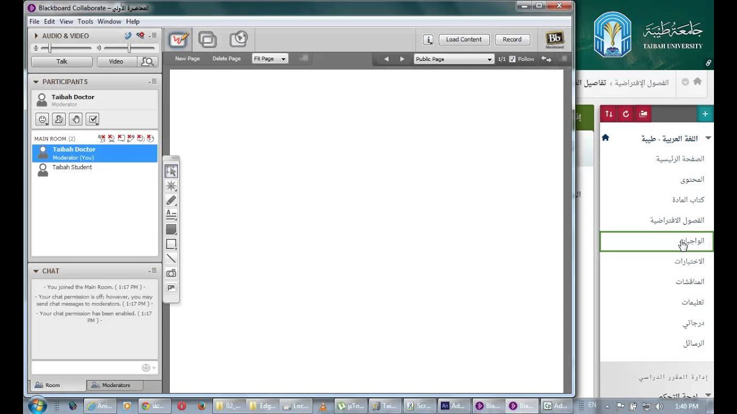The height and width of the screenshot is (414, 737).
Task: Select the whiteboard Selector arrow tool
Action: [171, 171]
